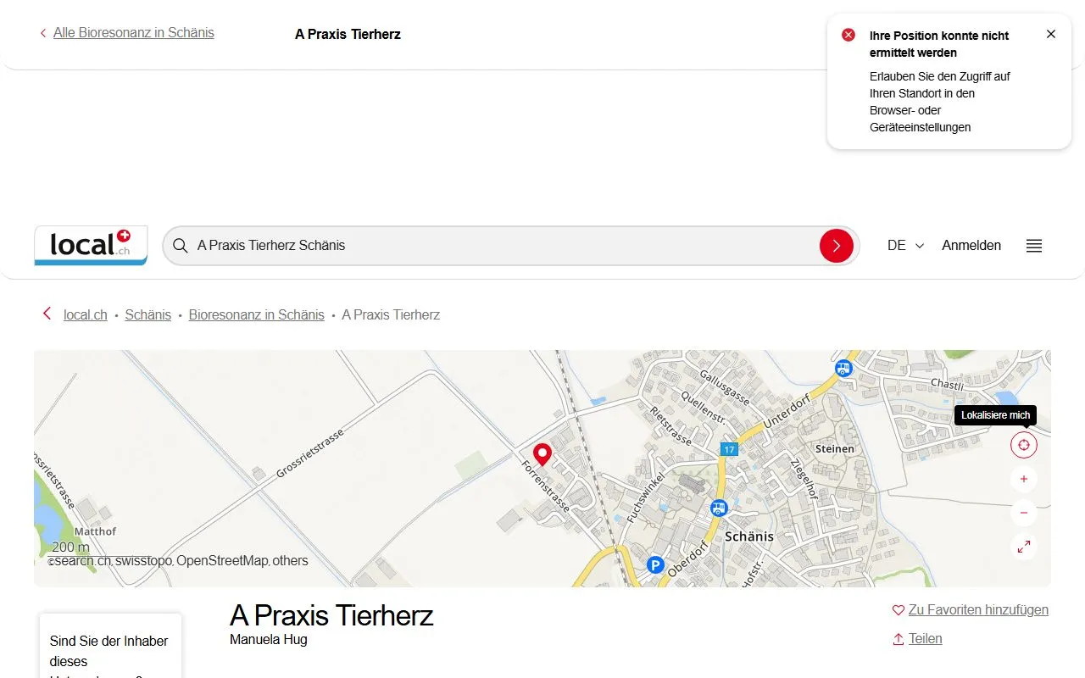Click the red search arrow icon
This screenshot has height=678, width=1085.
[837, 246]
